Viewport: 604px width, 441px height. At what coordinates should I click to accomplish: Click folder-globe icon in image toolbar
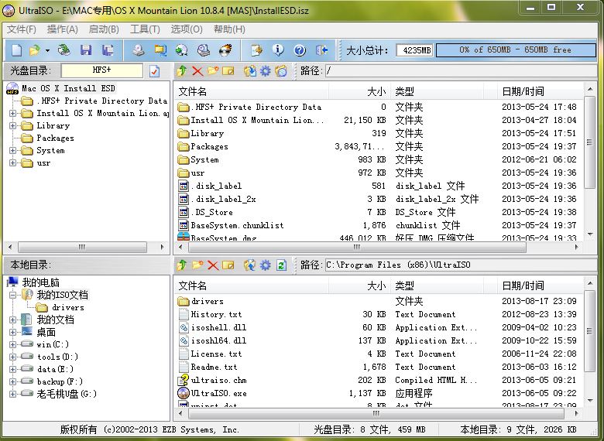tap(281, 71)
